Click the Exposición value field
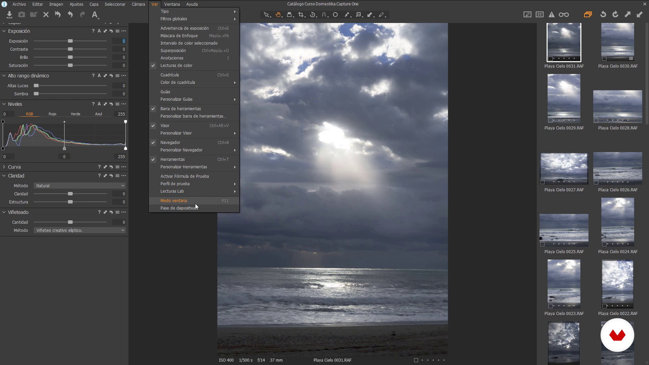649x365 pixels. coord(119,41)
